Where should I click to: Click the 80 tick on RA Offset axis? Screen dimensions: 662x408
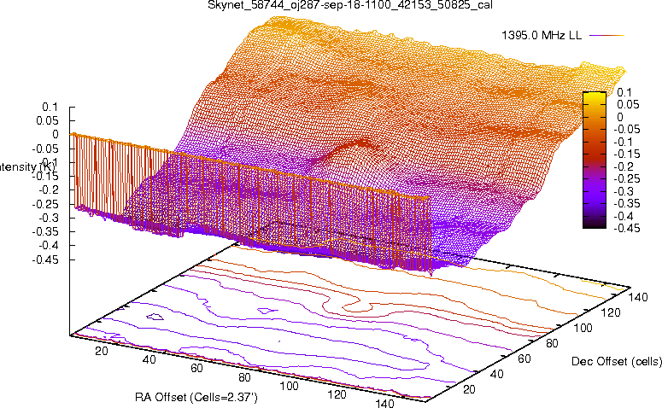(x=244, y=377)
